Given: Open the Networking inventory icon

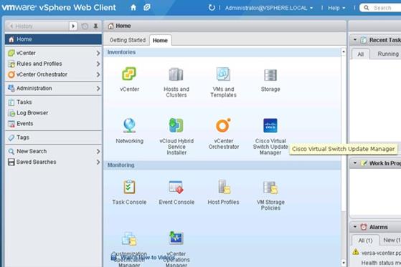Looking at the screenshot, I should tap(129, 125).
